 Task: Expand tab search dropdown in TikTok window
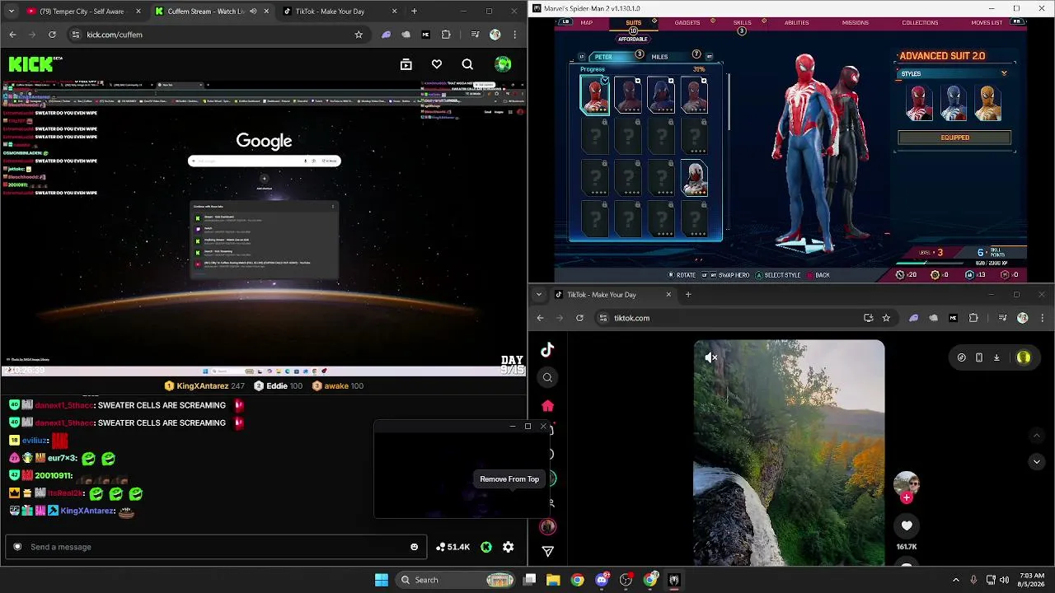click(539, 295)
